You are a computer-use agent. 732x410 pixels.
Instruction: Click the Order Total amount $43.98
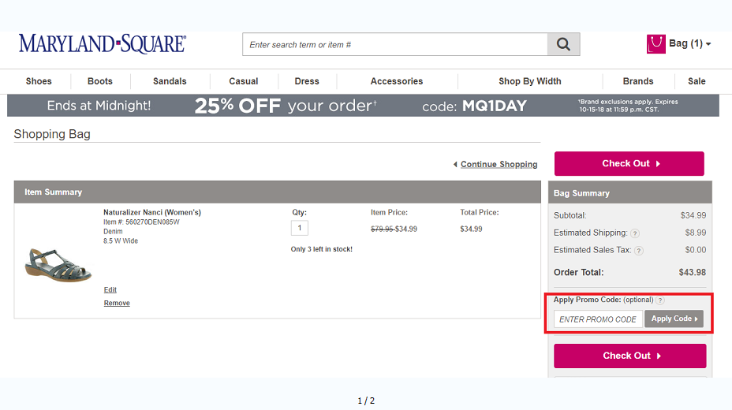pos(693,272)
